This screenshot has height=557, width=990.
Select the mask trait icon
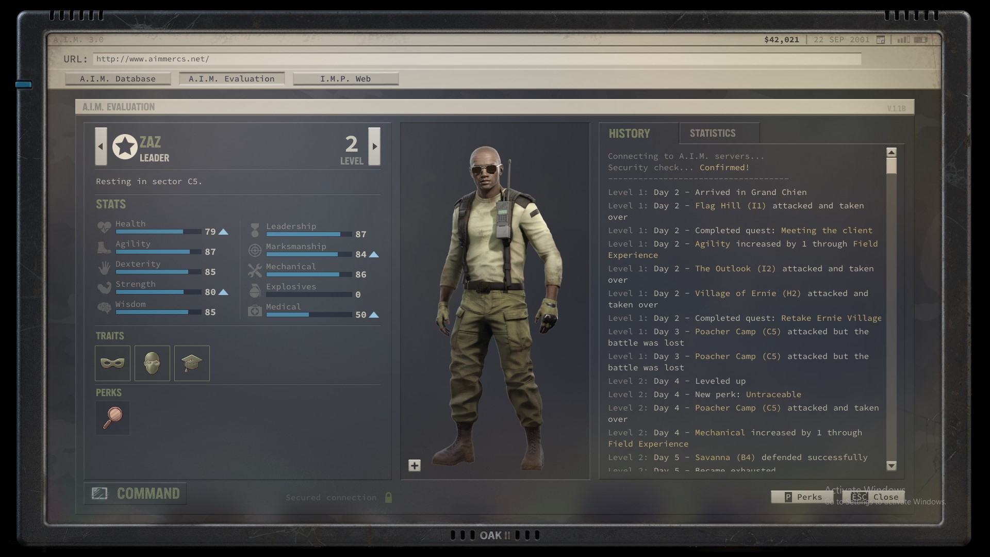click(x=112, y=363)
